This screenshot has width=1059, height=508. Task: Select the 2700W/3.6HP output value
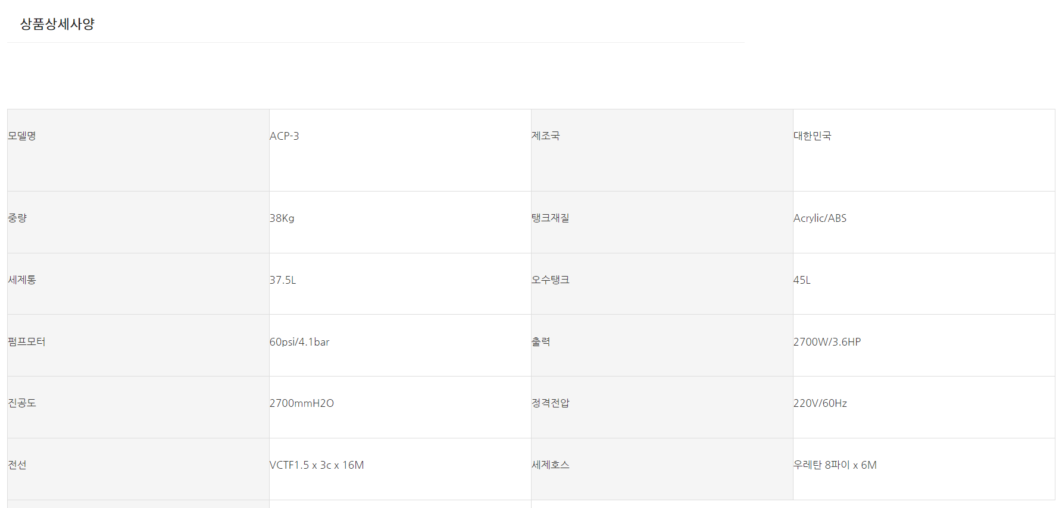(827, 341)
